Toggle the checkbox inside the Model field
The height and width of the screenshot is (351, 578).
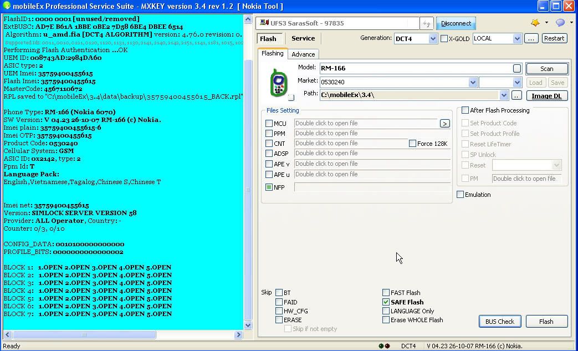tap(517, 68)
